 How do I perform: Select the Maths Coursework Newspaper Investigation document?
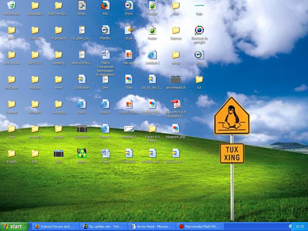click(x=105, y=55)
